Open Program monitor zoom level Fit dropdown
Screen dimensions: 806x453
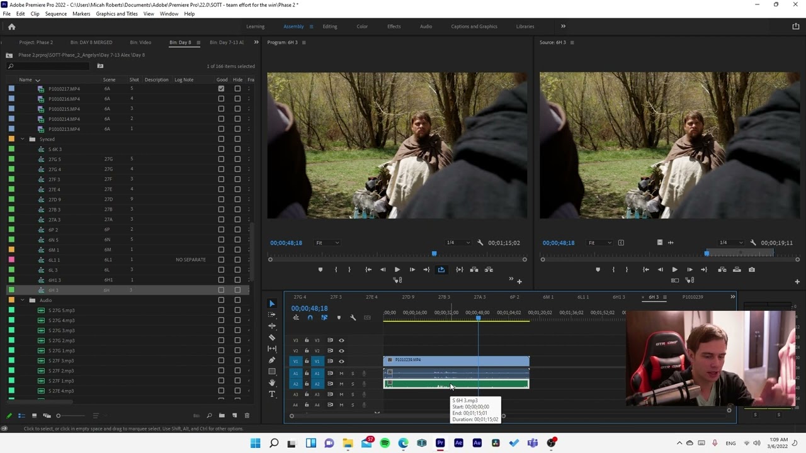pyautogui.click(x=327, y=243)
